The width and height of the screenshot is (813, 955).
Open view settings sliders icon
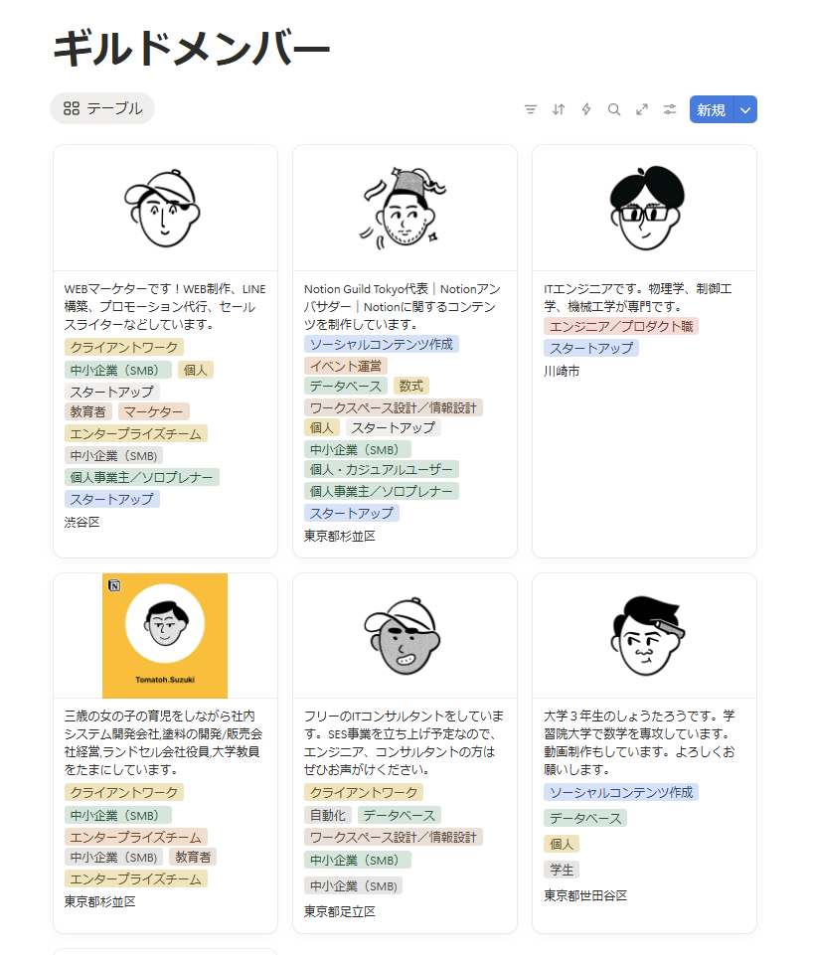coord(670,109)
